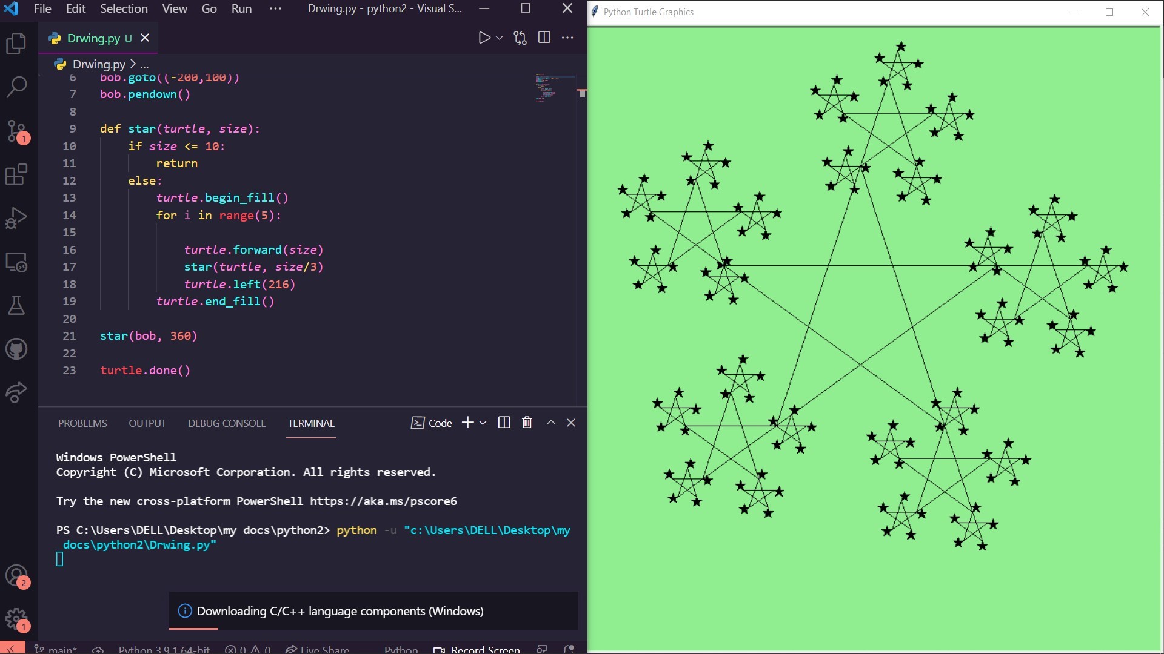Image resolution: width=1164 pixels, height=654 pixels.
Task: Toggle split terminal layout
Action: 504,423
